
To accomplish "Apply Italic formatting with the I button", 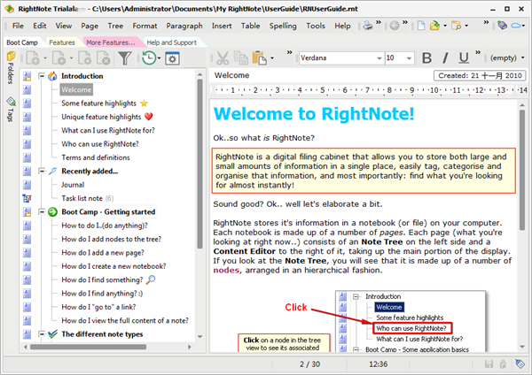I will 445,58.
